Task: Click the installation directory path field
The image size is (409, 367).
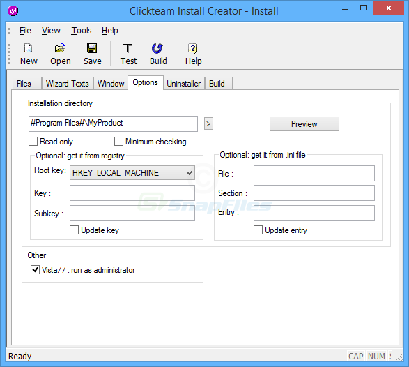Action: click(x=113, y=123)
